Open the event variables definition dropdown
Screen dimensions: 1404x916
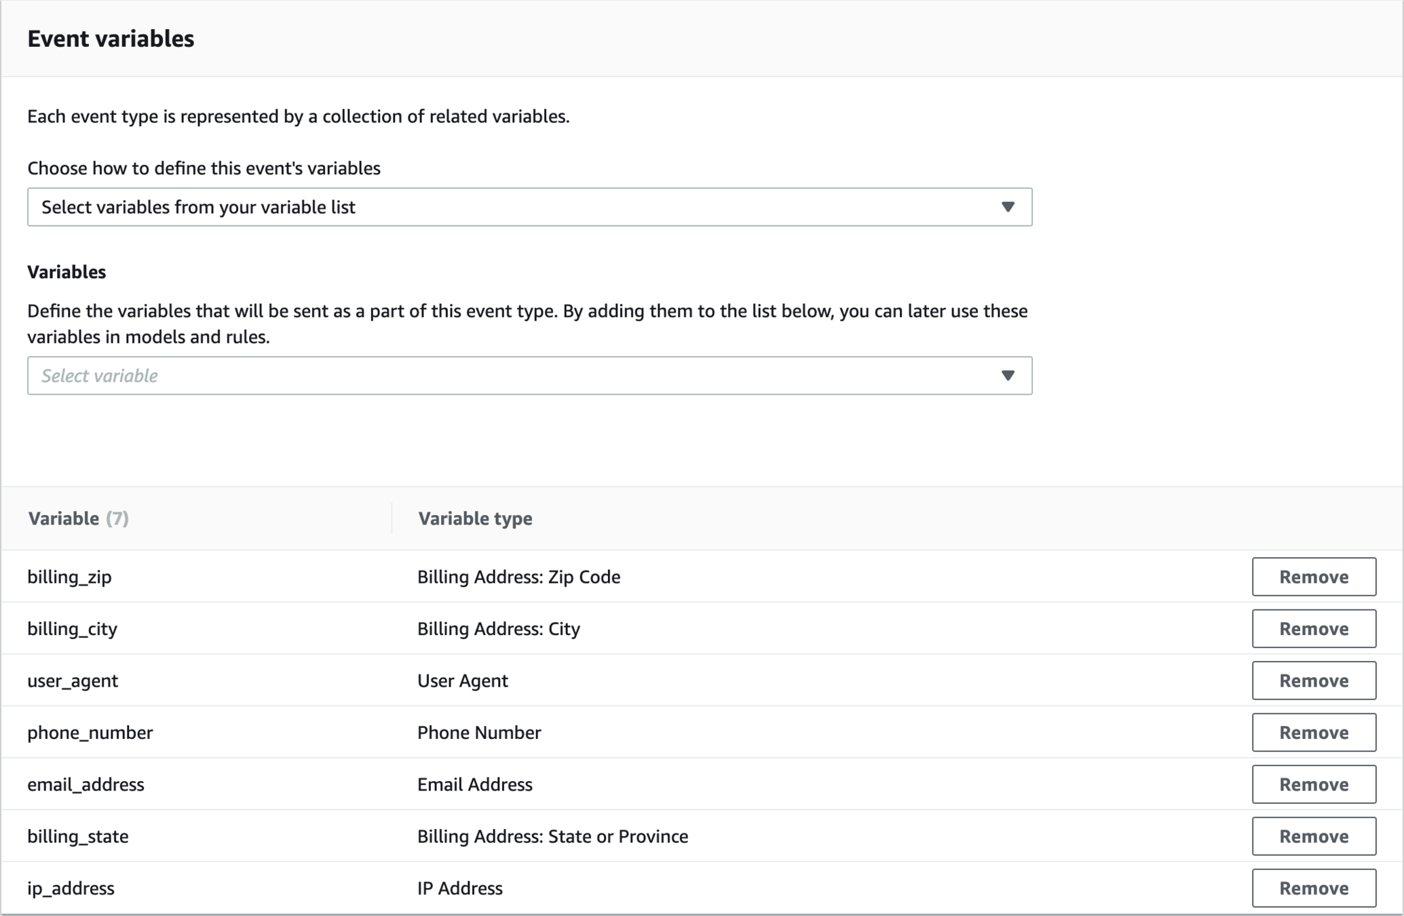coord(529,207)
